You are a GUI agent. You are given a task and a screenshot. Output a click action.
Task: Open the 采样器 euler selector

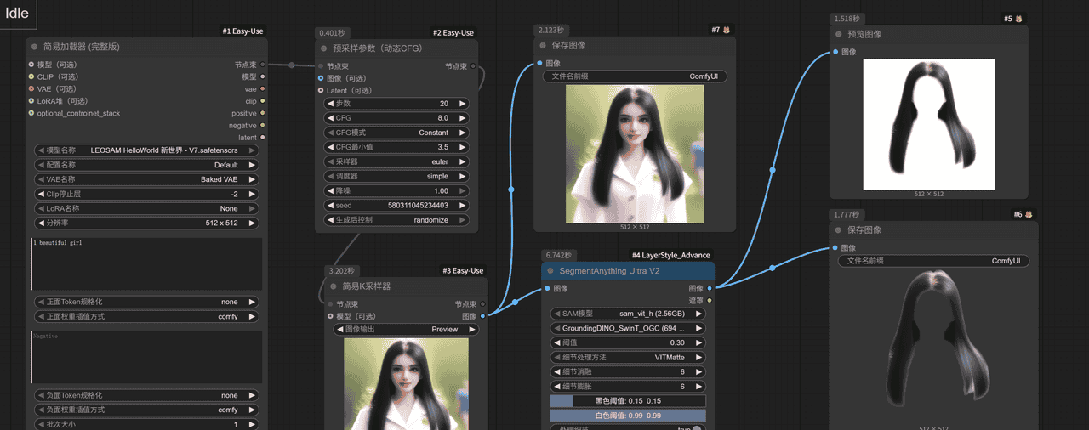[x=396, y=161]
